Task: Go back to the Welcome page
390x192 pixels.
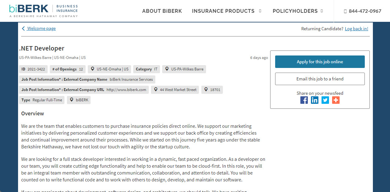Action: pos(41,29)
